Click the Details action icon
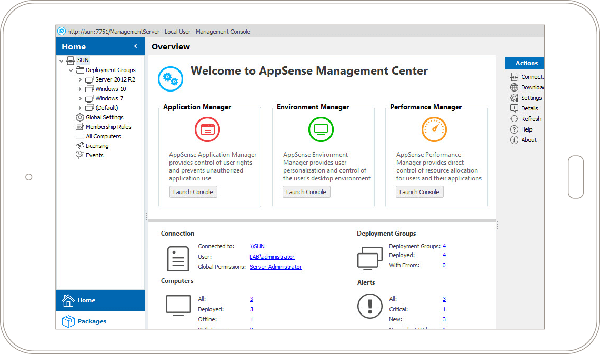Image resolution: width=600 pixels, height=354 pixels. click(x=514, y=108)
